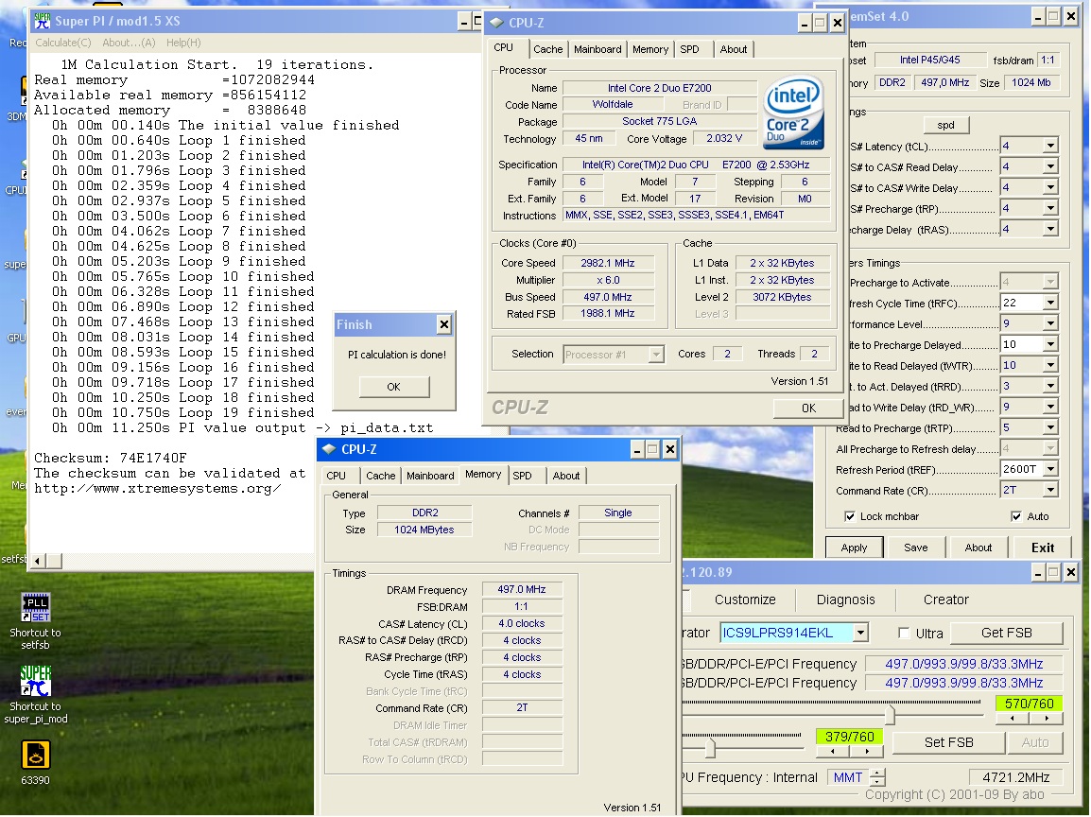Switch to Mainboard tab in upper CPU-Z

[597, 49]
